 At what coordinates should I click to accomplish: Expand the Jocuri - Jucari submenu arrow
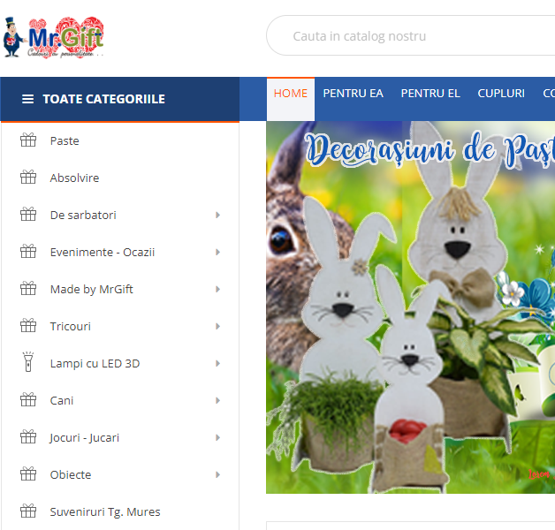(x=217, y=437)
